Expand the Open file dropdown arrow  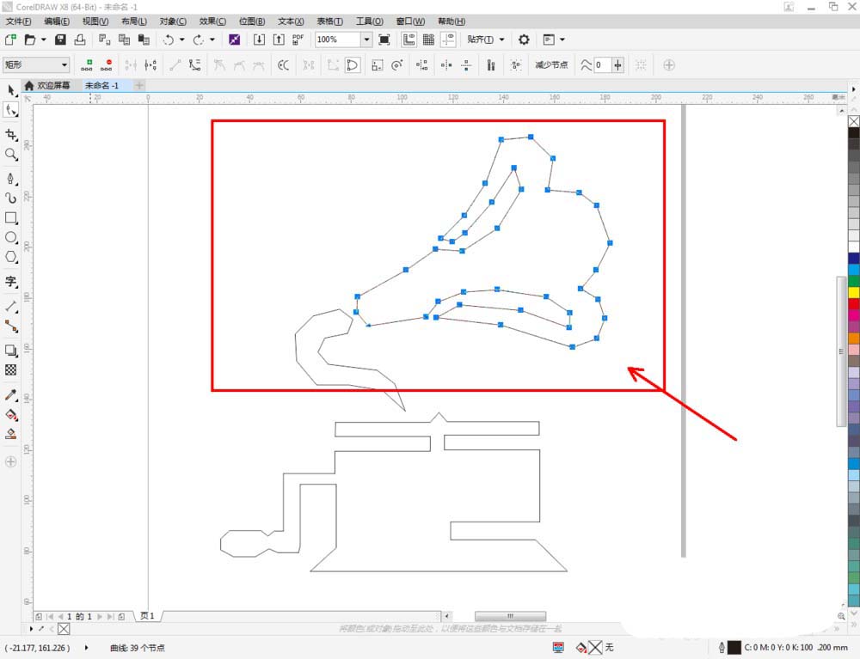[43, 40]
